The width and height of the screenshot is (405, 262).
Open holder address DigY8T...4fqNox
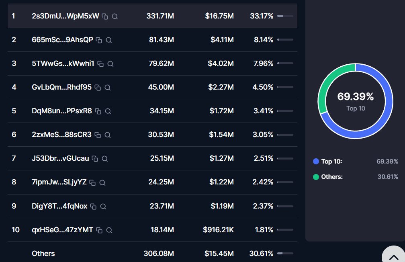click(59, 206)
